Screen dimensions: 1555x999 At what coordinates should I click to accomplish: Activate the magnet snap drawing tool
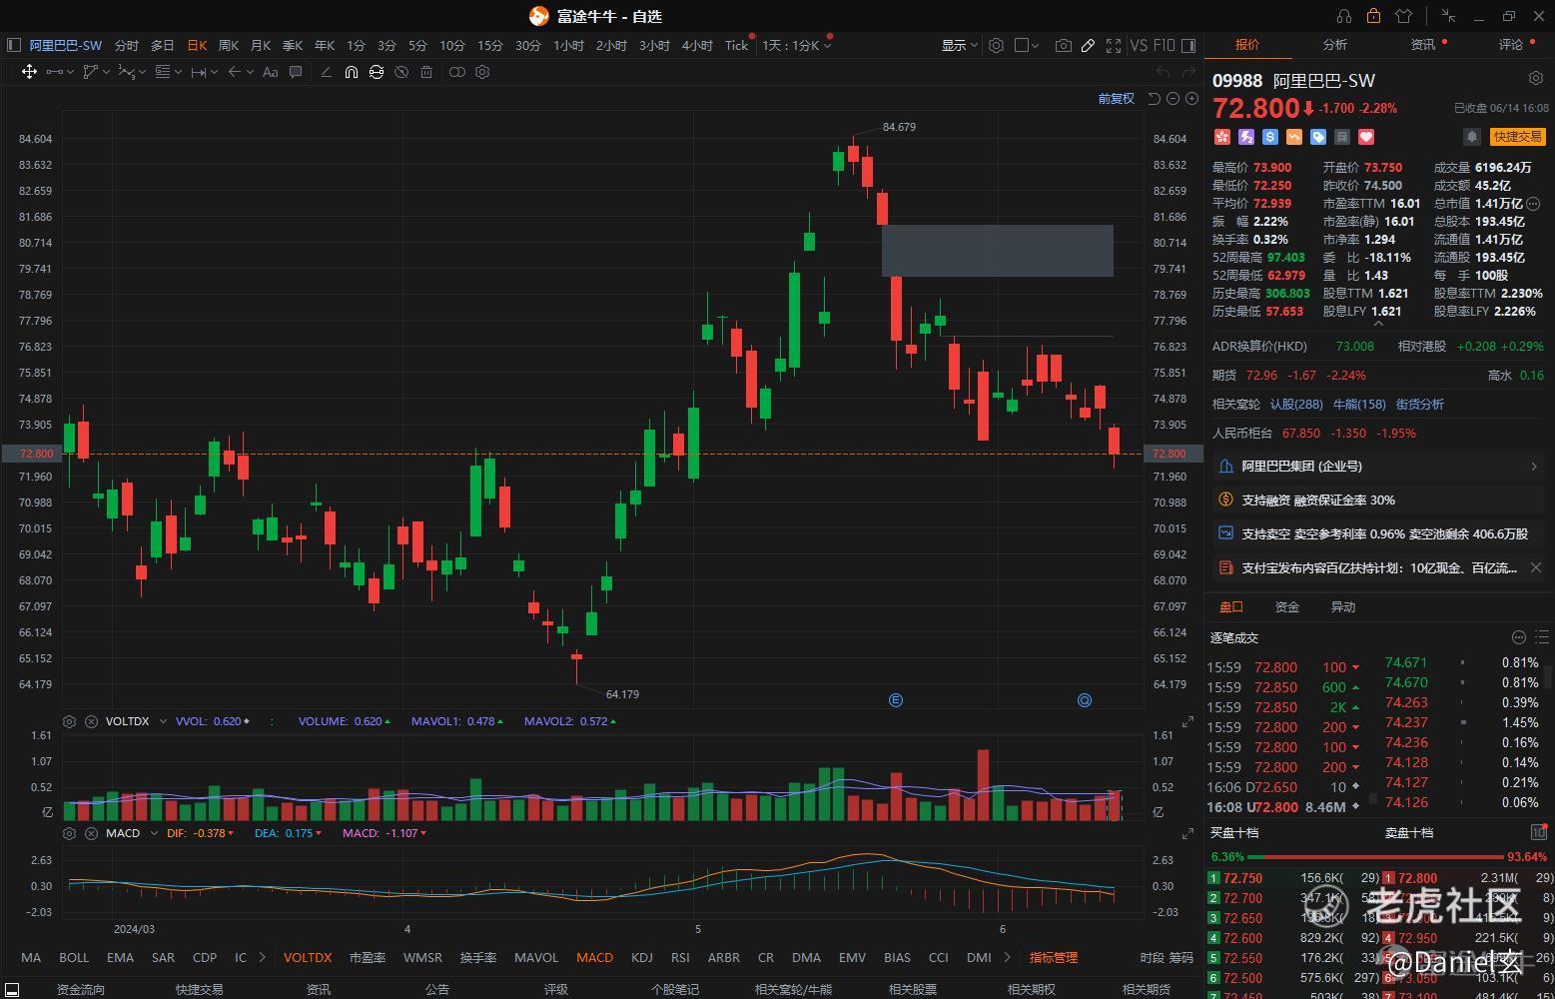point(351,72)
